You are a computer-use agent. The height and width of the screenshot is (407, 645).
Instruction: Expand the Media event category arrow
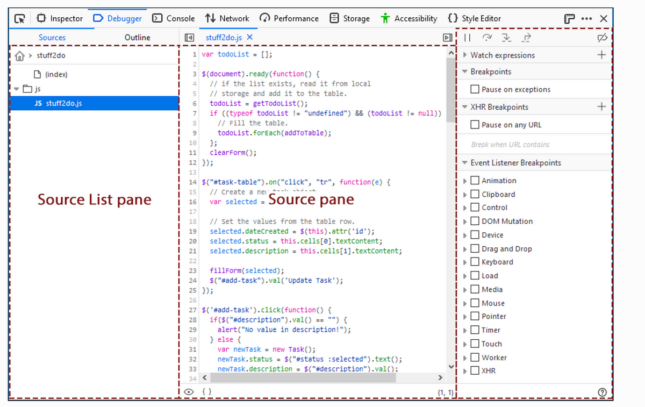point(465,289)
